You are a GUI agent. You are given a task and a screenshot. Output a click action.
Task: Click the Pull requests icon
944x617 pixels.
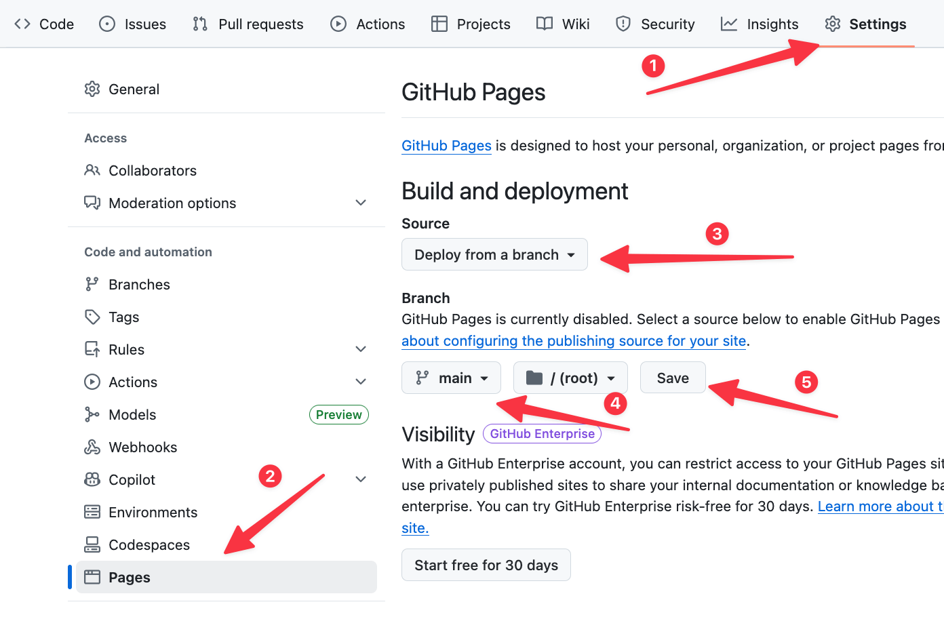point(200,24)
